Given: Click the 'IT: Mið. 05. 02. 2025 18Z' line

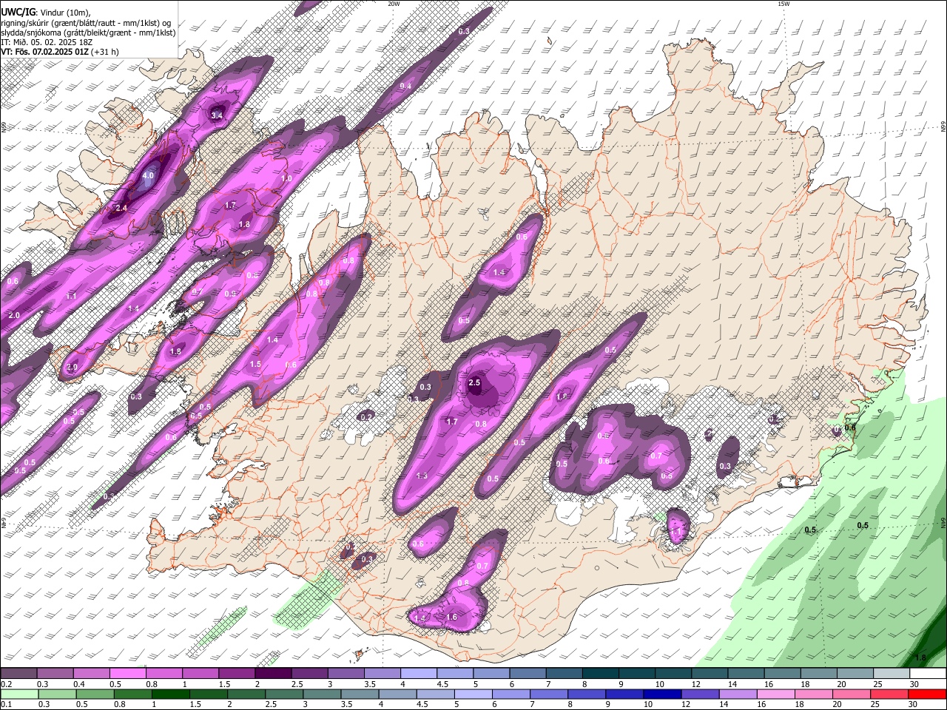Looking at the screenshot, I should [x=47, y=42].
